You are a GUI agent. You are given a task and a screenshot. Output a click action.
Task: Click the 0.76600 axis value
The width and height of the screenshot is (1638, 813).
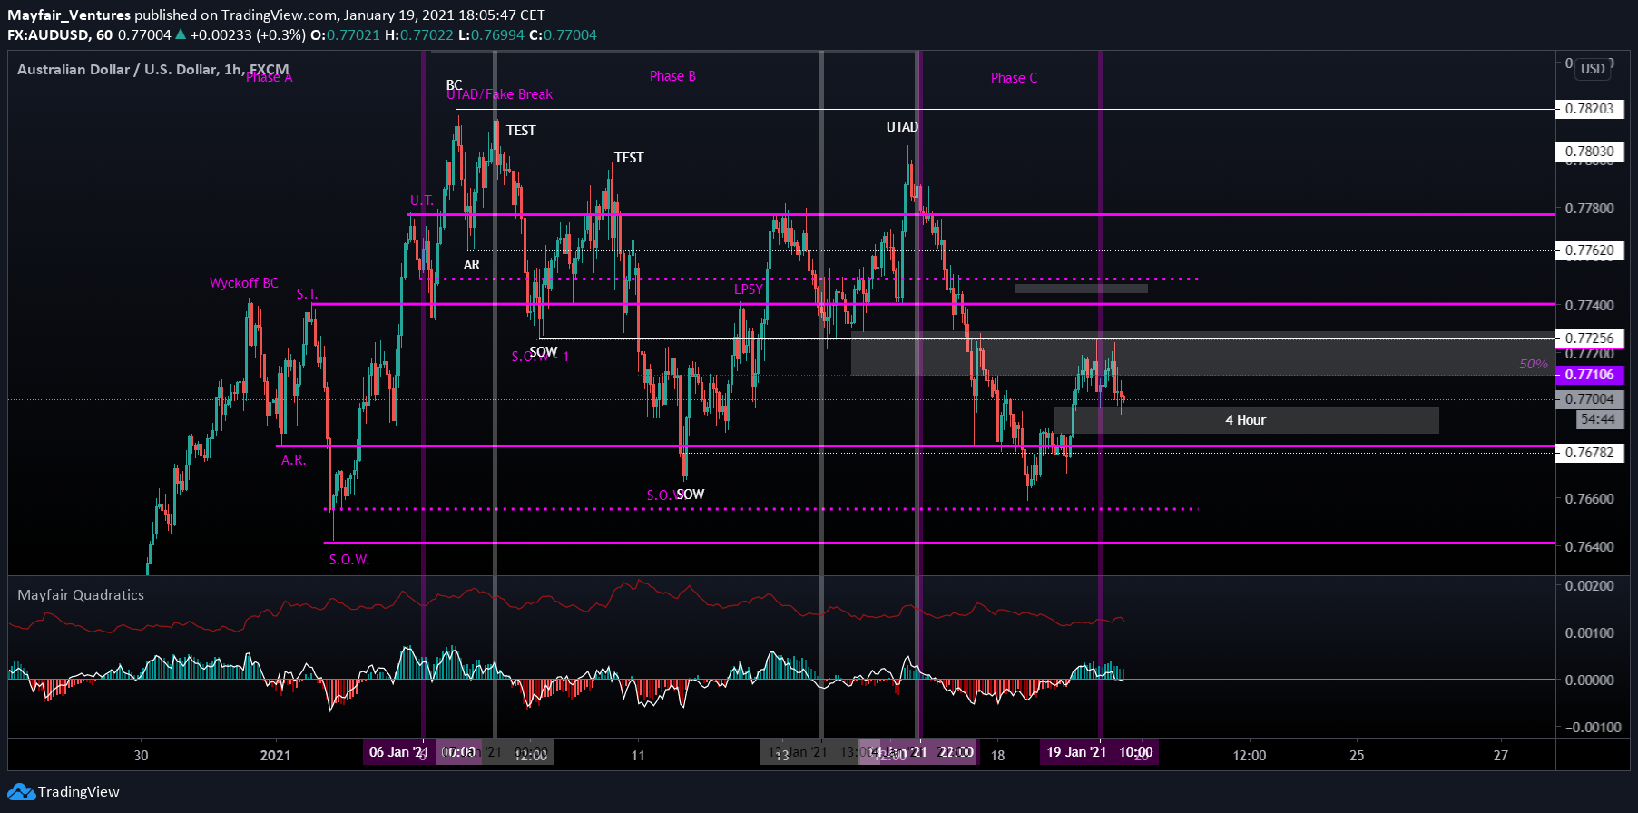1590,499
